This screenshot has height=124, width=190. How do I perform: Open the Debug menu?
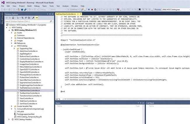tap(37, 6)
